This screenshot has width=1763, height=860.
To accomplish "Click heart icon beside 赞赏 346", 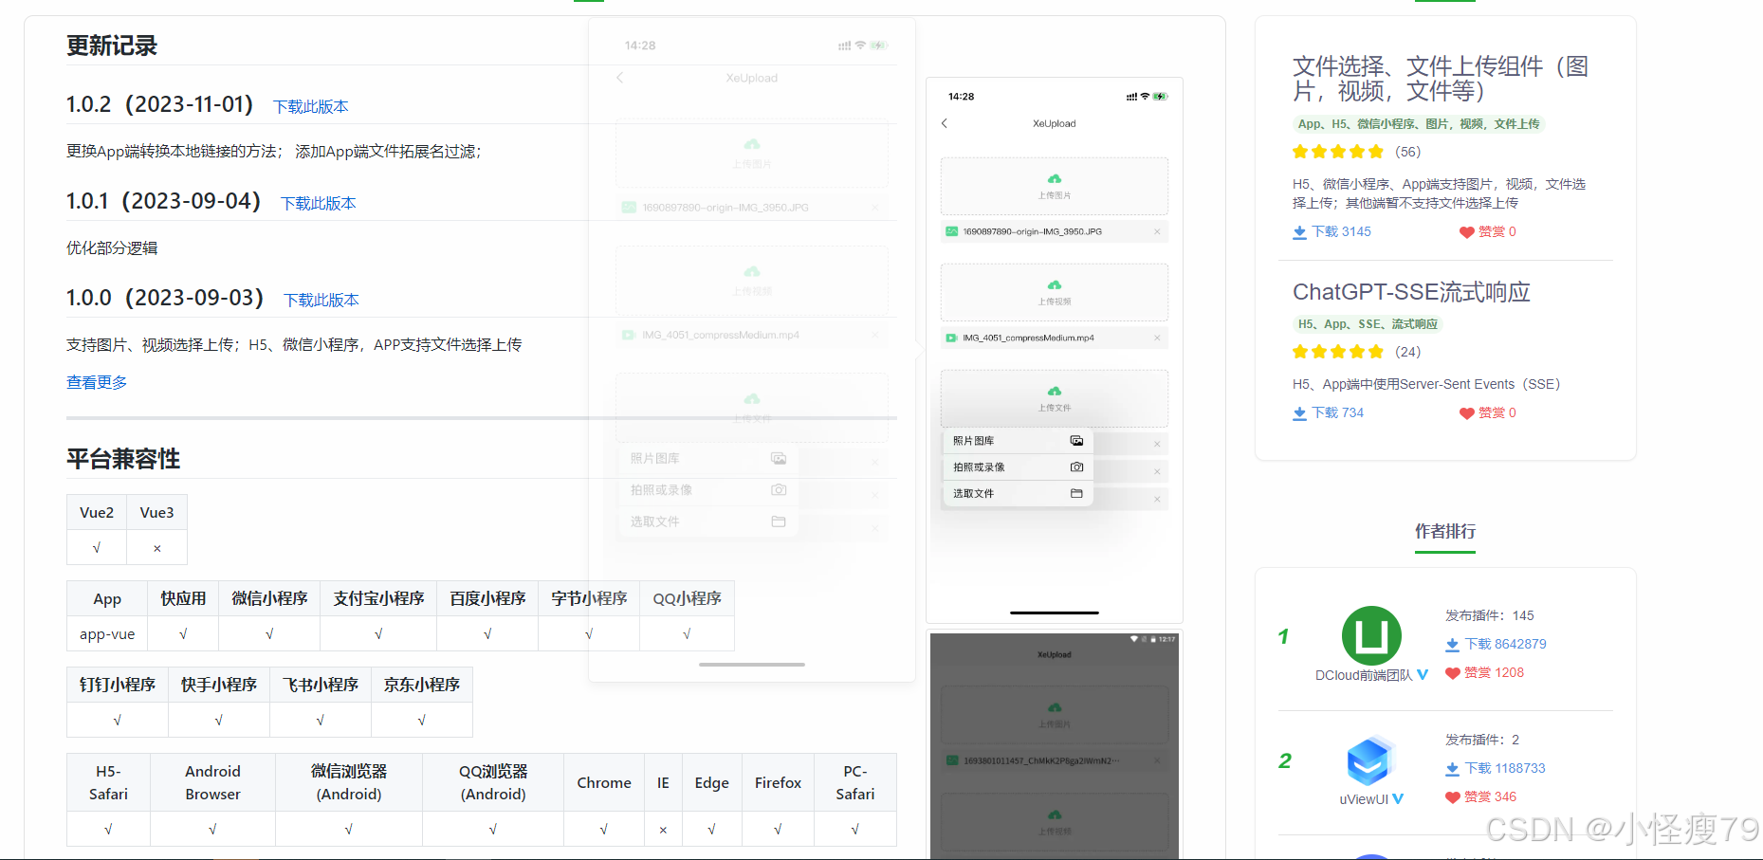I will 1452,797.
